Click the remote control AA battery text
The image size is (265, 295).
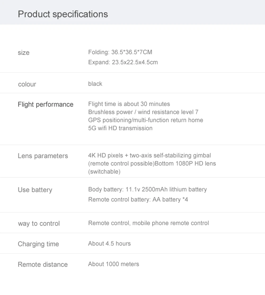(x=138, y=199)
